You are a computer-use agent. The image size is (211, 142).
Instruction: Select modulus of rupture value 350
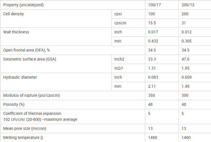click(x=151, y=95)
